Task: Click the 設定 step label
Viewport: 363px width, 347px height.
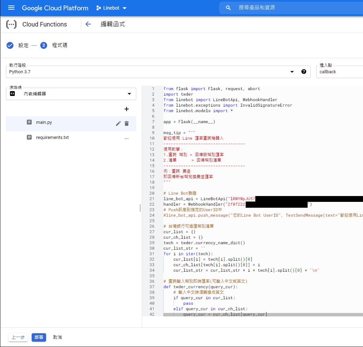Action: [23, 45]
